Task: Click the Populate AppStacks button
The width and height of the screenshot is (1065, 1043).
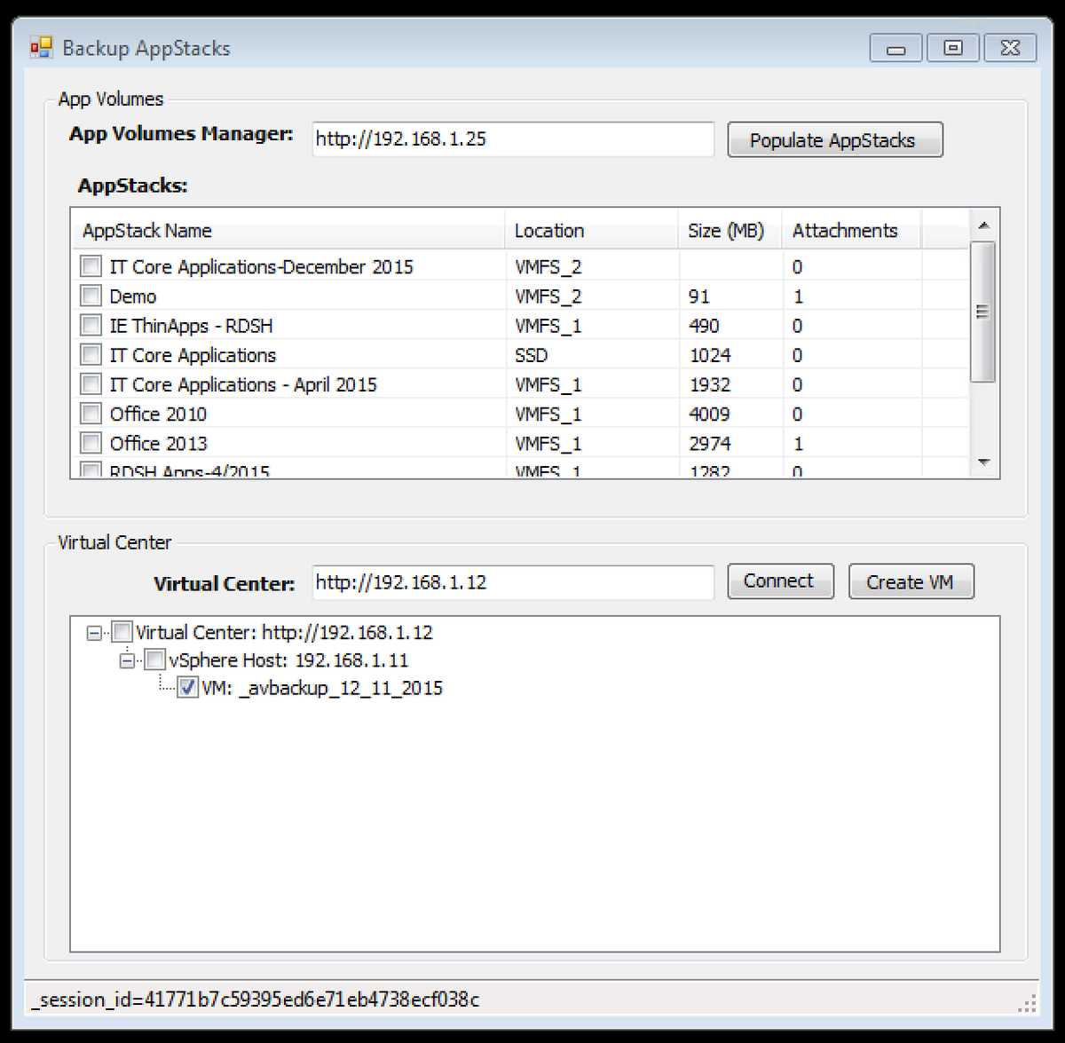Action: [835, 139]
